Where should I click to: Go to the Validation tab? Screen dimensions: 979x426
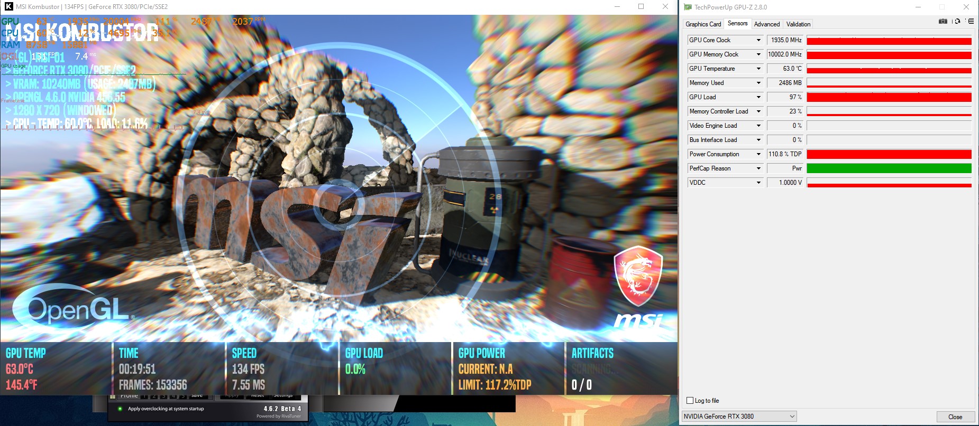(798, 24)
